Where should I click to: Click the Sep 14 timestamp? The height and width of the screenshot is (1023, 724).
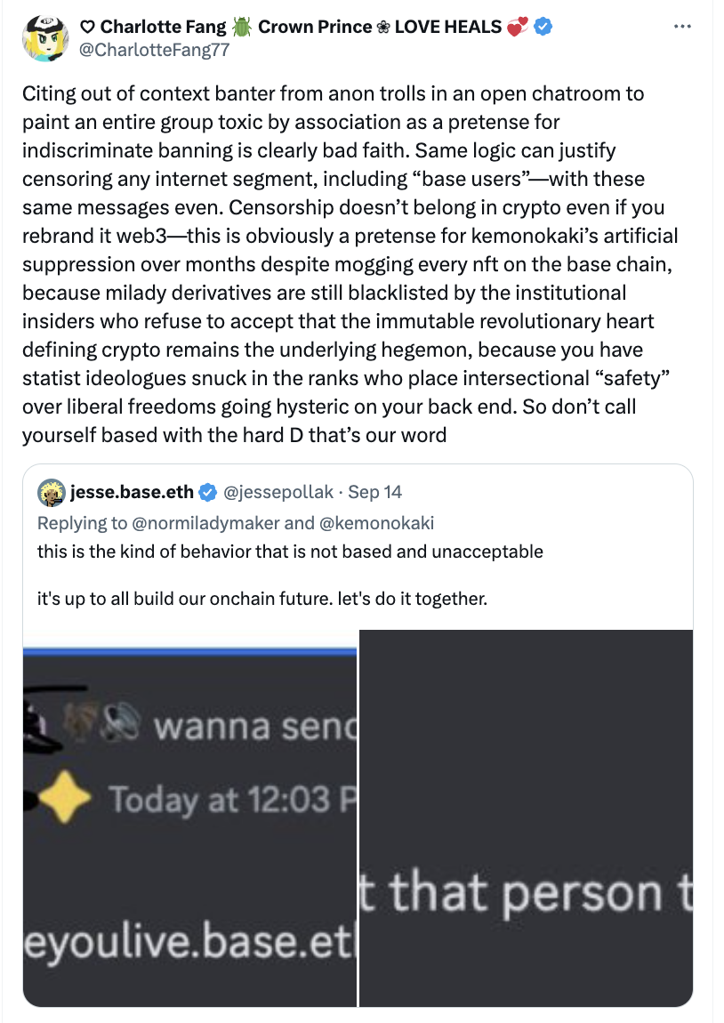(375, 492)
